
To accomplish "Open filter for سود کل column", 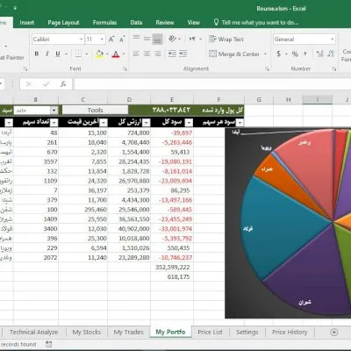I will 190,123.
